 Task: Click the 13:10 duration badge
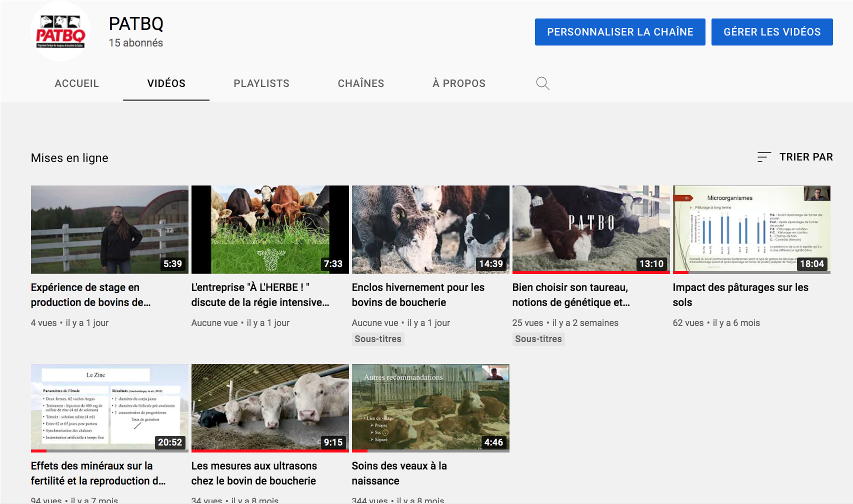651,263
